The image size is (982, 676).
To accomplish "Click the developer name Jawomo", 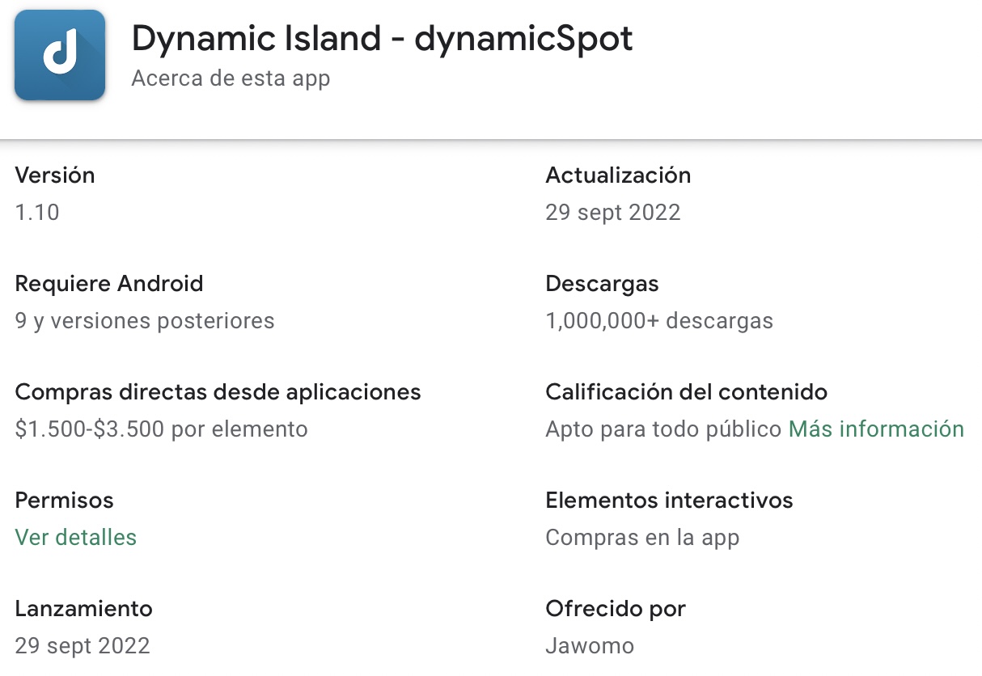I will pos(590,646).
